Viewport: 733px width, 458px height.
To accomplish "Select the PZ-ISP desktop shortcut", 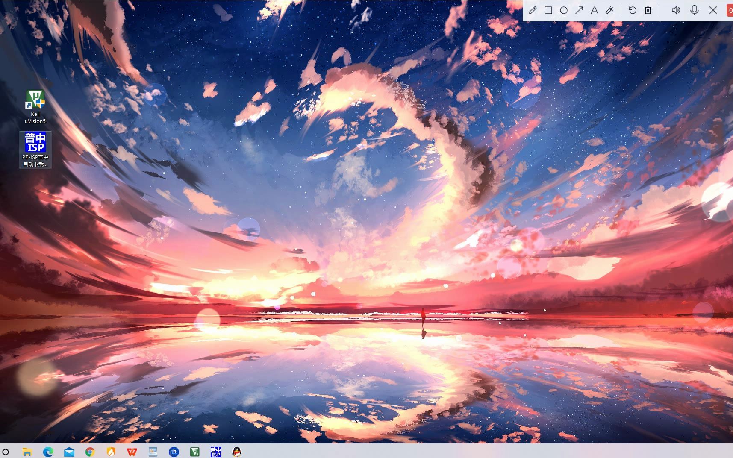I will [x=35, y=150].
